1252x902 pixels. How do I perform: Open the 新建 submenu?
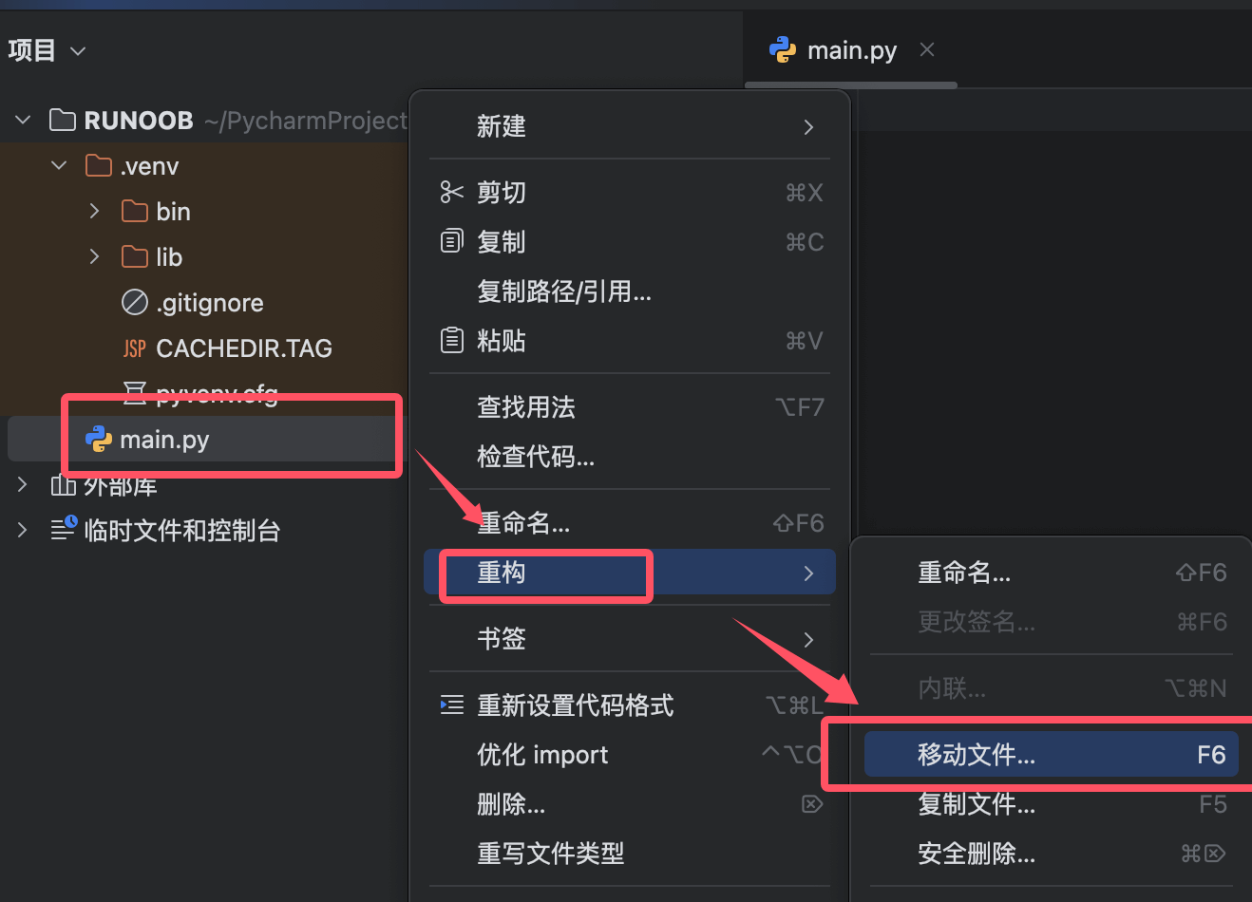630,126
